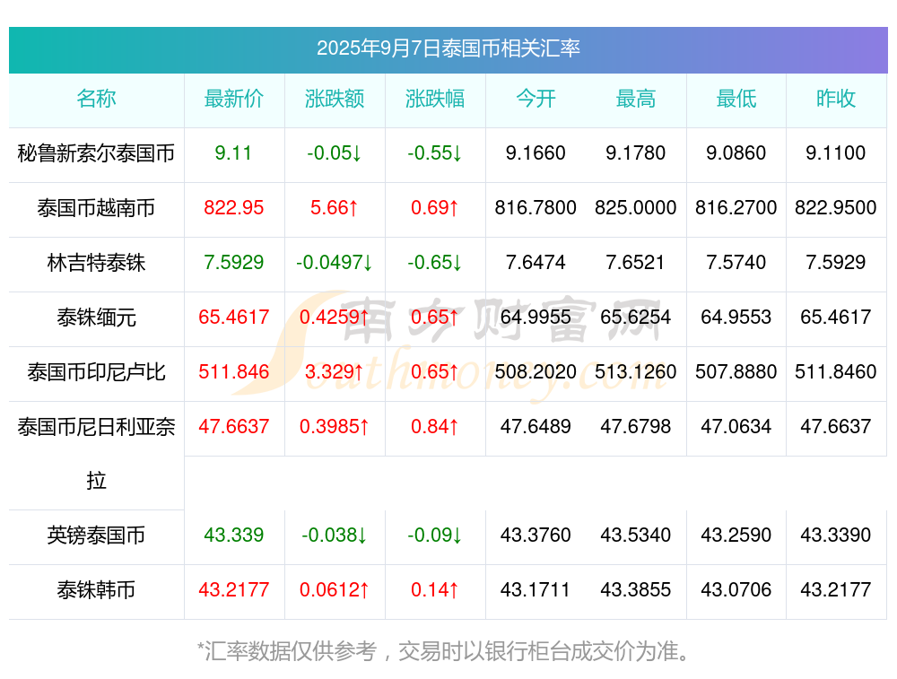The height and width of the screenshot is (679, 897).
Task: Click high value 9.1780
Action: (636, 153)
